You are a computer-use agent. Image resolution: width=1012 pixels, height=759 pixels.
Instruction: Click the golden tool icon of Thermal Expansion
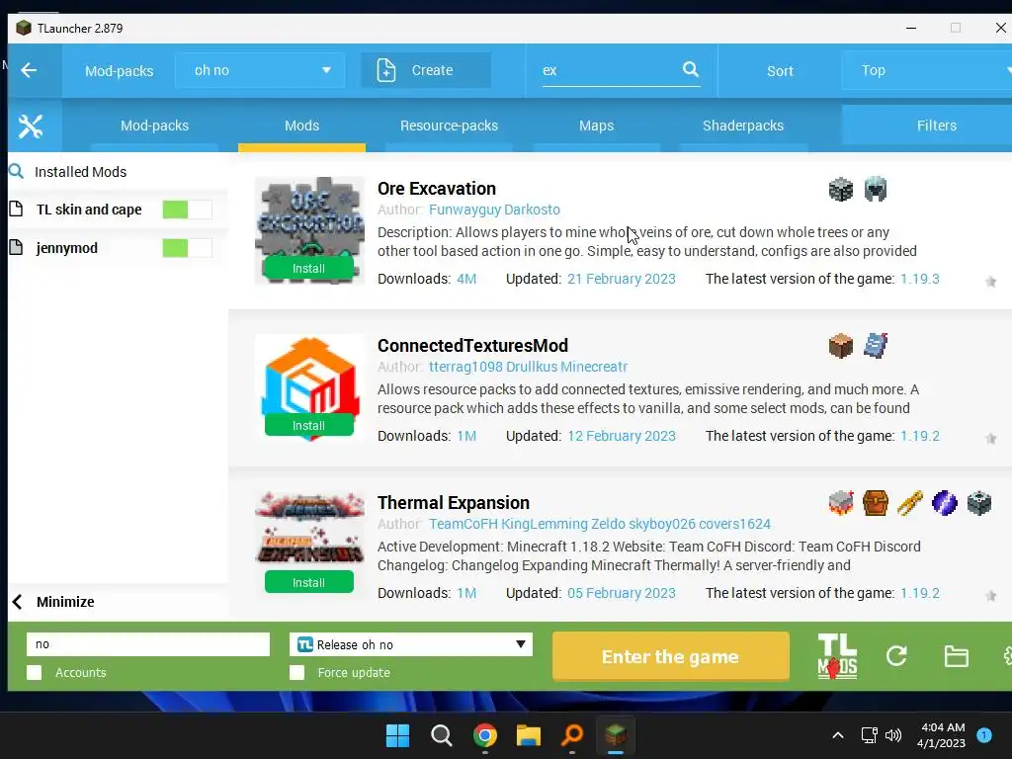coord(910,503)
